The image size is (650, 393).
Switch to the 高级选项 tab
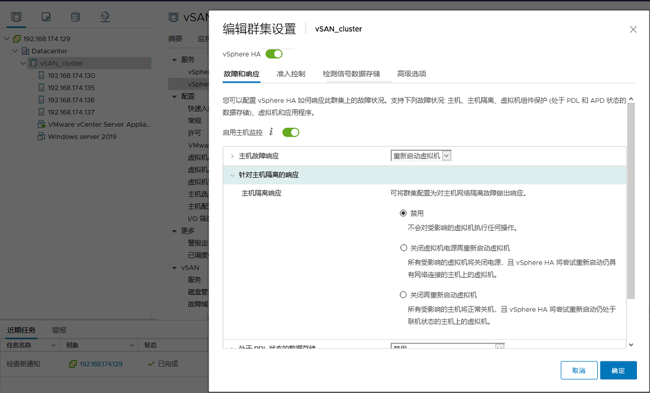[412, 73]
